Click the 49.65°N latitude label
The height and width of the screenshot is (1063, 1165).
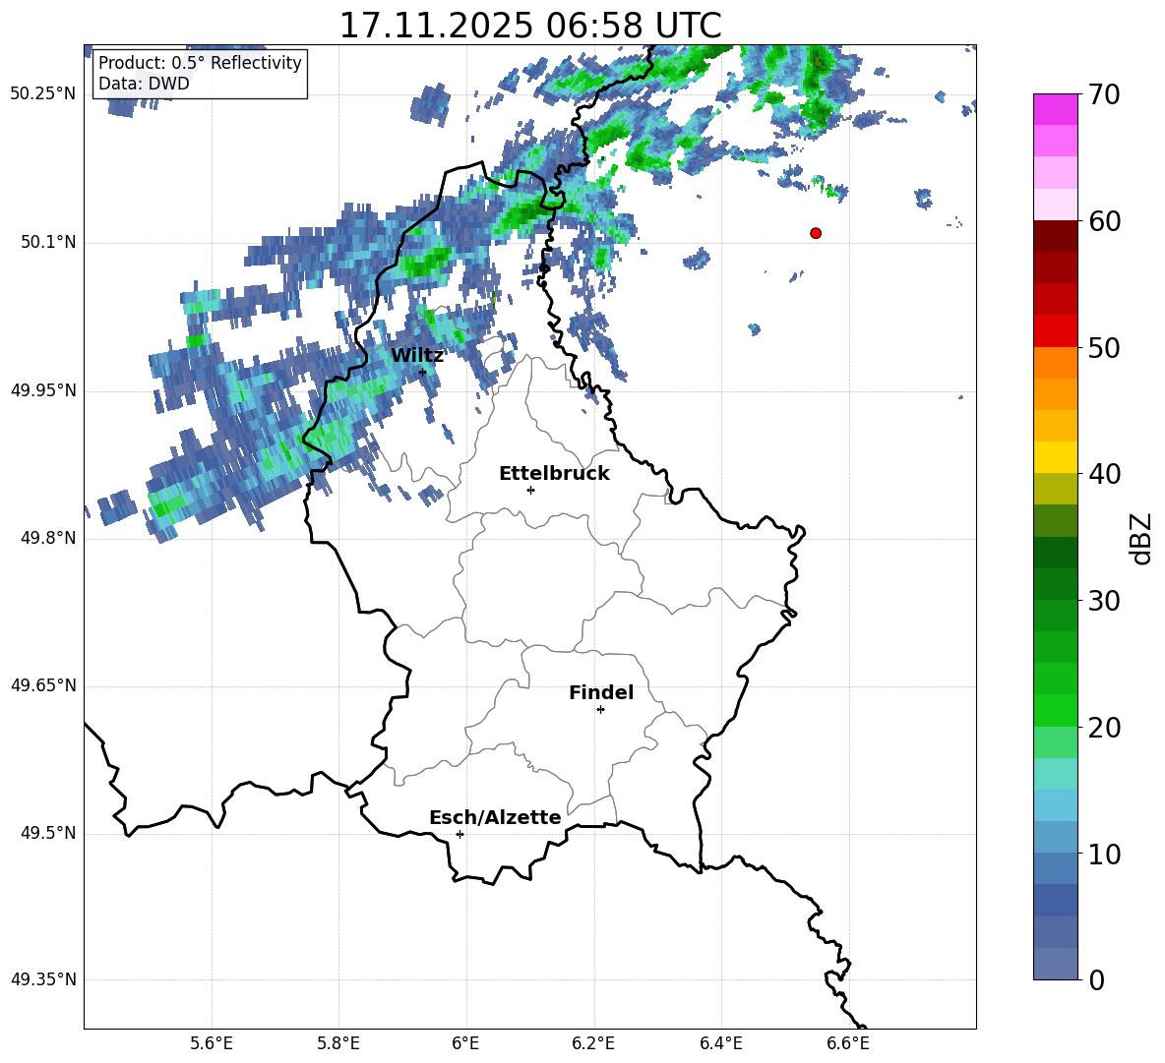[x=43, y=685]
